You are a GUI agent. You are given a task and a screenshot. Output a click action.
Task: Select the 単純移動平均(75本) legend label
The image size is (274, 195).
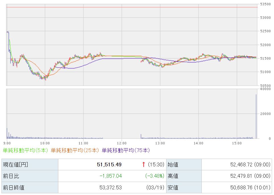tap(126, 150)
